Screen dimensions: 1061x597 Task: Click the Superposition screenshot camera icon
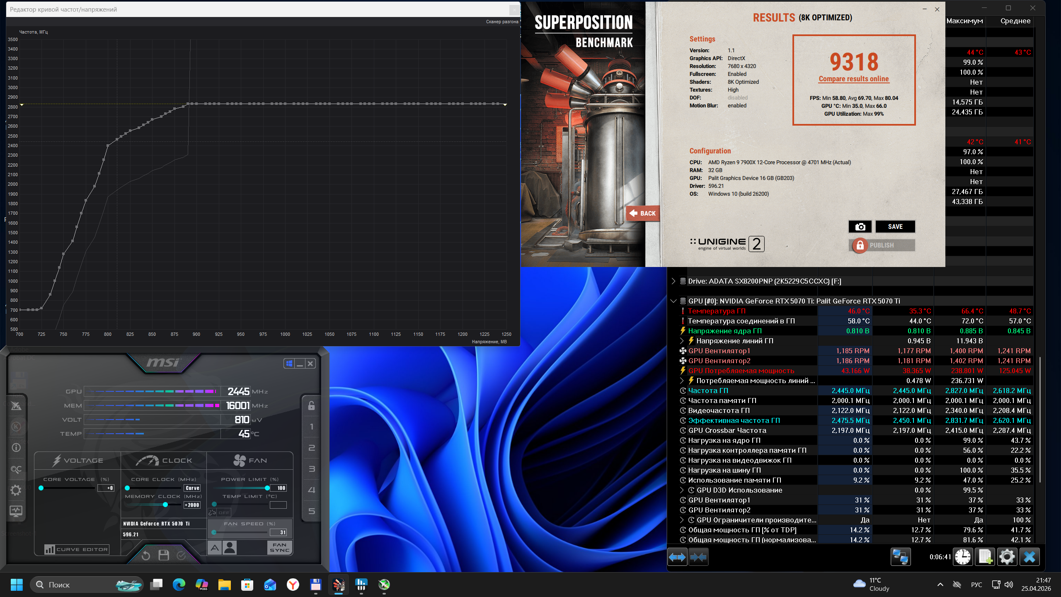click(860, 227)
